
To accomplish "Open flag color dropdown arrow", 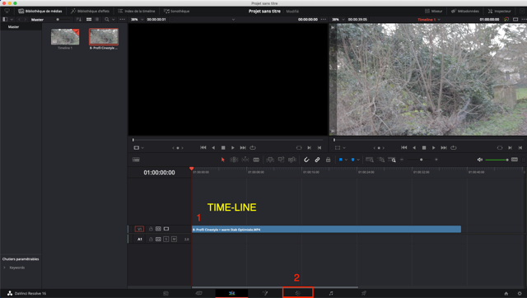I will click(x=346, y=160).
